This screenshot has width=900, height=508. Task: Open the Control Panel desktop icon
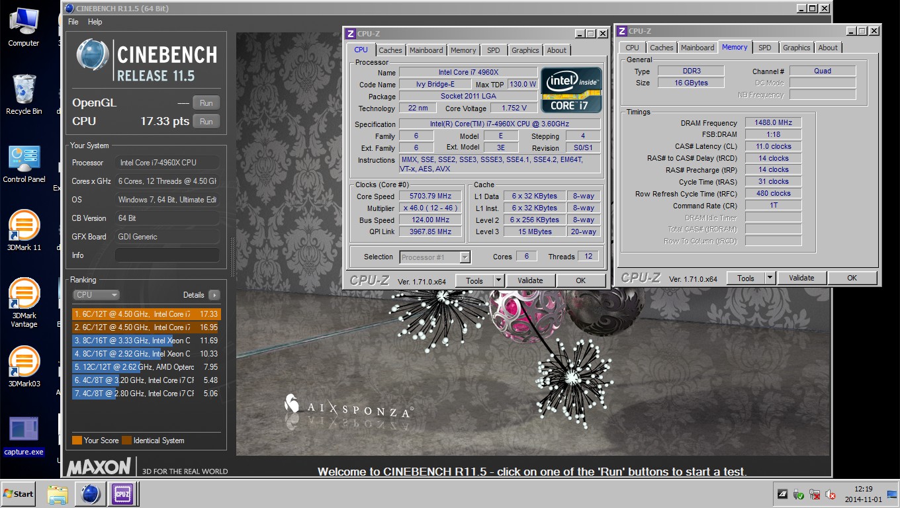24,163
